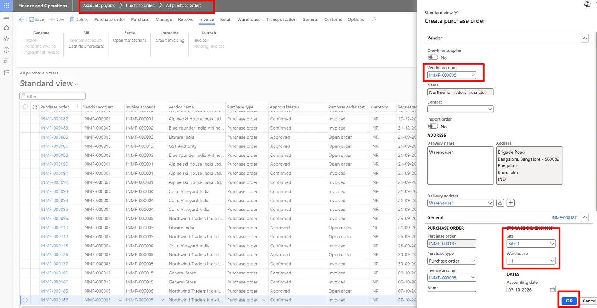This screenshot has width=597, height=308.
Task: Open purchase order INMF-000082 link
Action: [x=54, y=119]
